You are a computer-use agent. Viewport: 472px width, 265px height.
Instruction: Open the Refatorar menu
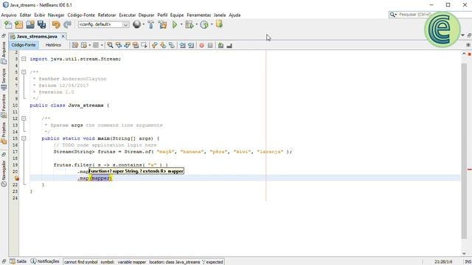pos(107,15)
